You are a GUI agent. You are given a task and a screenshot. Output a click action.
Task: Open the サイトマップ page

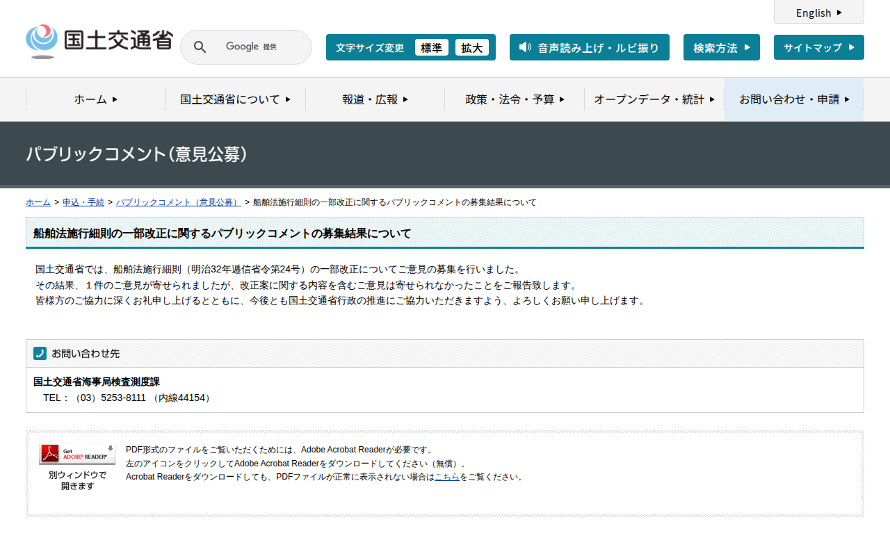tap(819, 47)
